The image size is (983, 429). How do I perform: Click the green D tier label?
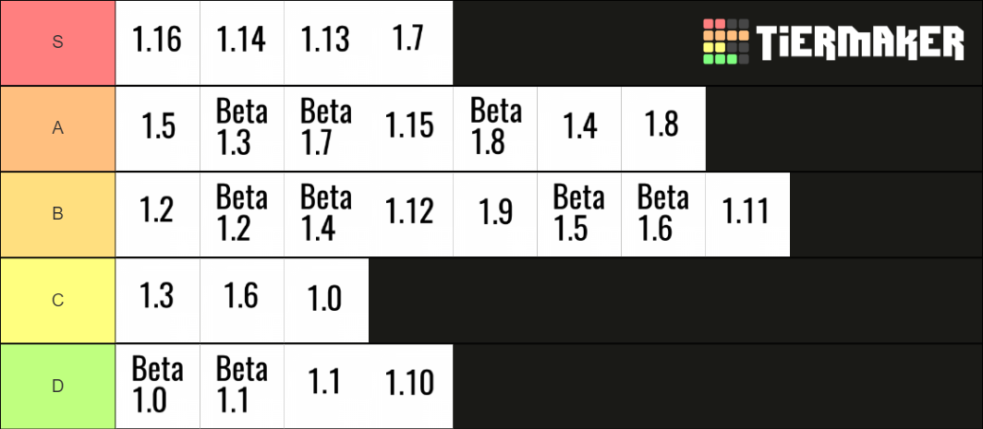coord(57,387)
